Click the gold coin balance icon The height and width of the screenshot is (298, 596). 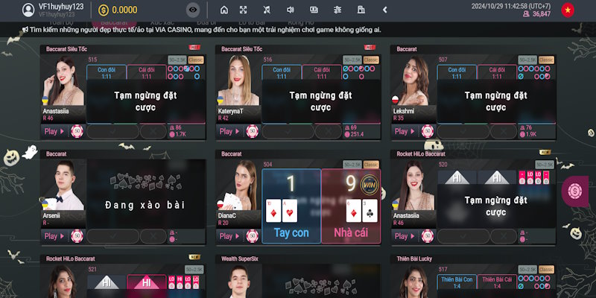click(104, 10)
